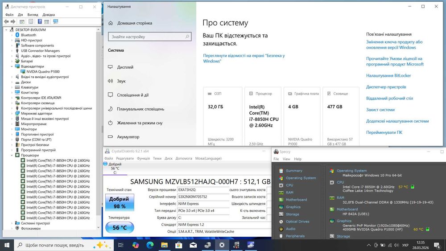Screen dimensions: 446x251
Task: Click Акумулятор battery icon in Settings
Action: [x=110, y=137]
